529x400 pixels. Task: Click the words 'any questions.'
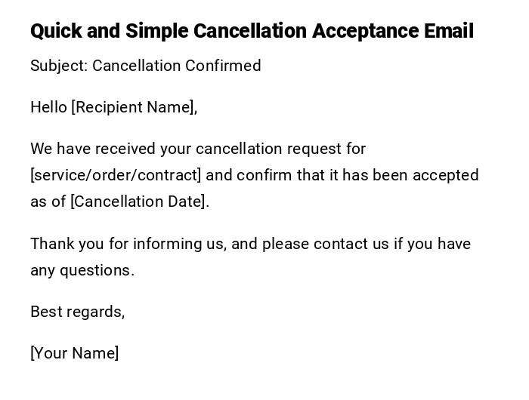(82, 270)
